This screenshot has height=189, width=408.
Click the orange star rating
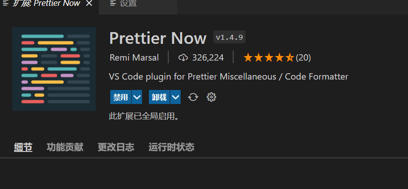point(269,57)
